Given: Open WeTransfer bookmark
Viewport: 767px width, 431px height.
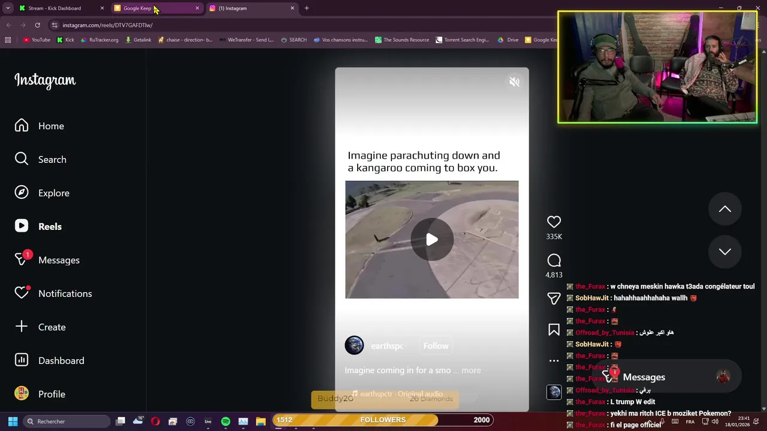Looking at the screenshot, I should 246,40.
